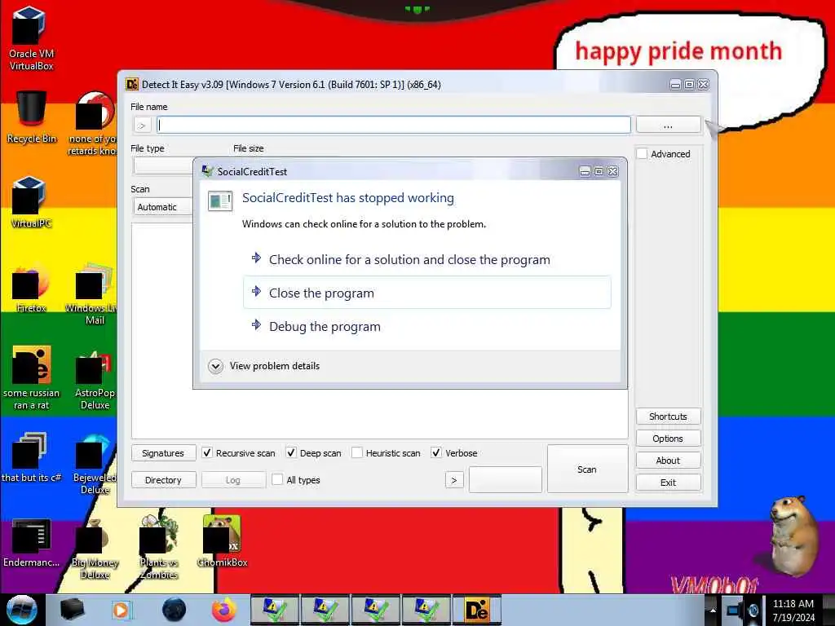Open AstroPop Deluxe desktop shortcut
835x626 pixels.
pyautogui.click(x=94, y=379)
